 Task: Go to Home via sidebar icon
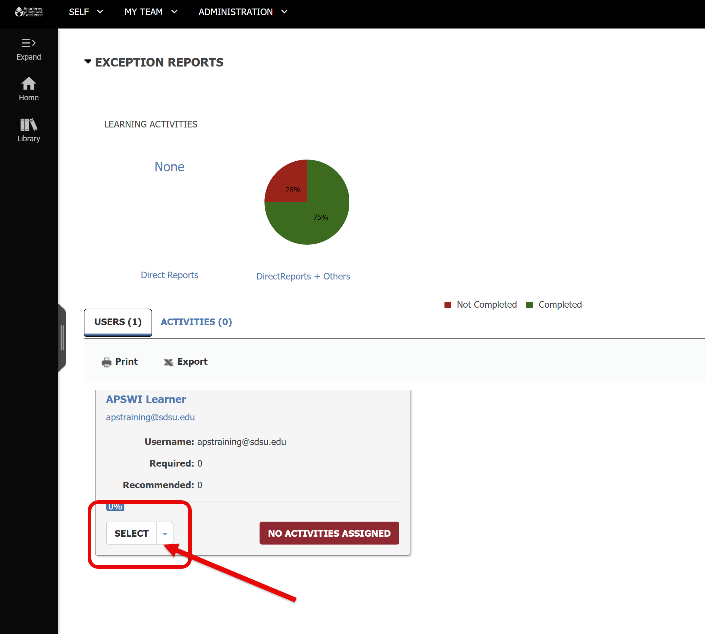click(28, 84)
